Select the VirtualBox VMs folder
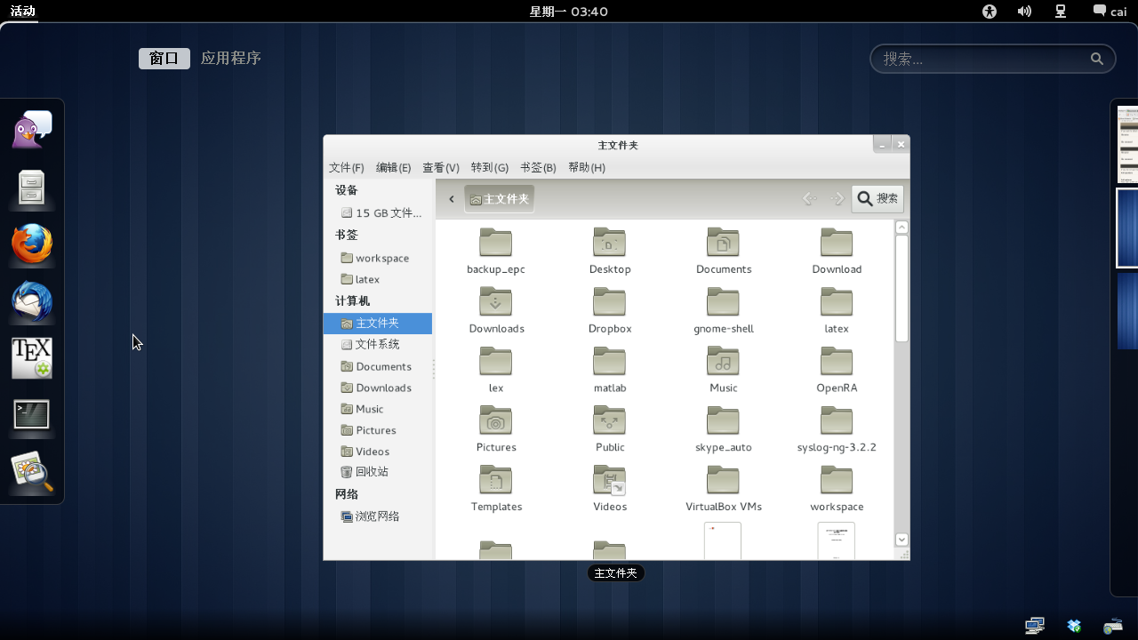The width and height of the screenshot is (1138, 640). (724, 490)
